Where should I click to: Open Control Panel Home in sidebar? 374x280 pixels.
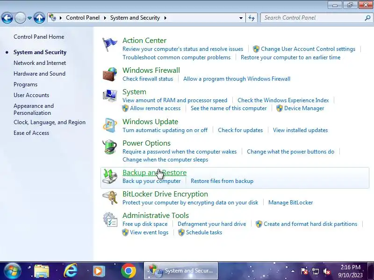point(39,37)
